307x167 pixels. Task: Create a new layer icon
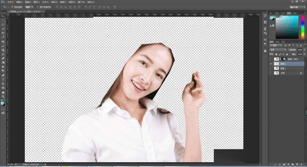coord(297,165)
